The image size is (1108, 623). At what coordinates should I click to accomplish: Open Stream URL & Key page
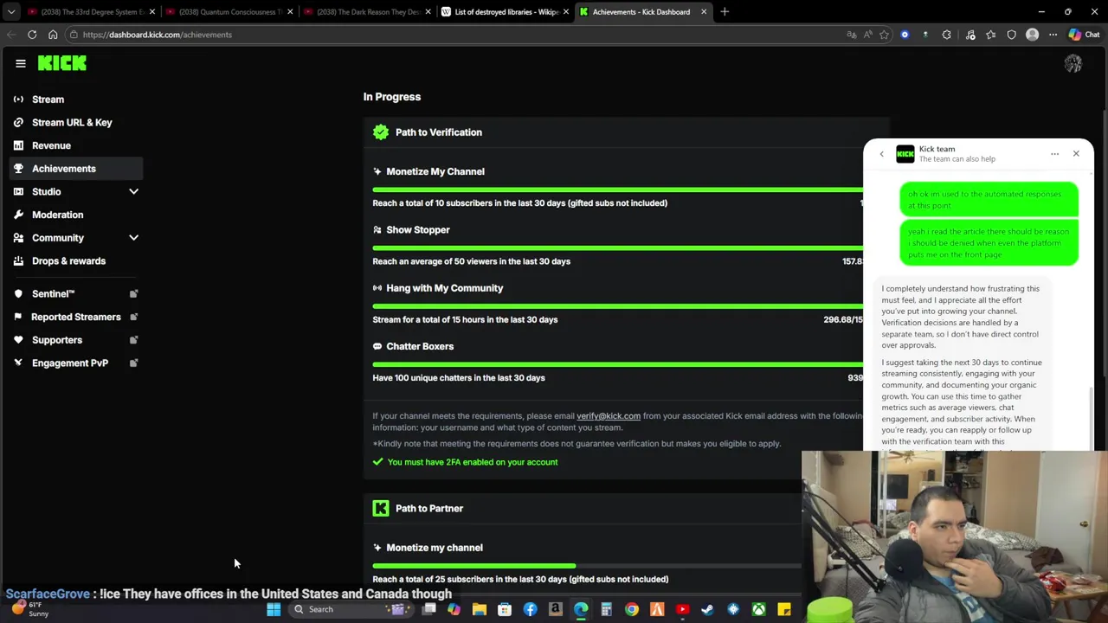(78, 122)
